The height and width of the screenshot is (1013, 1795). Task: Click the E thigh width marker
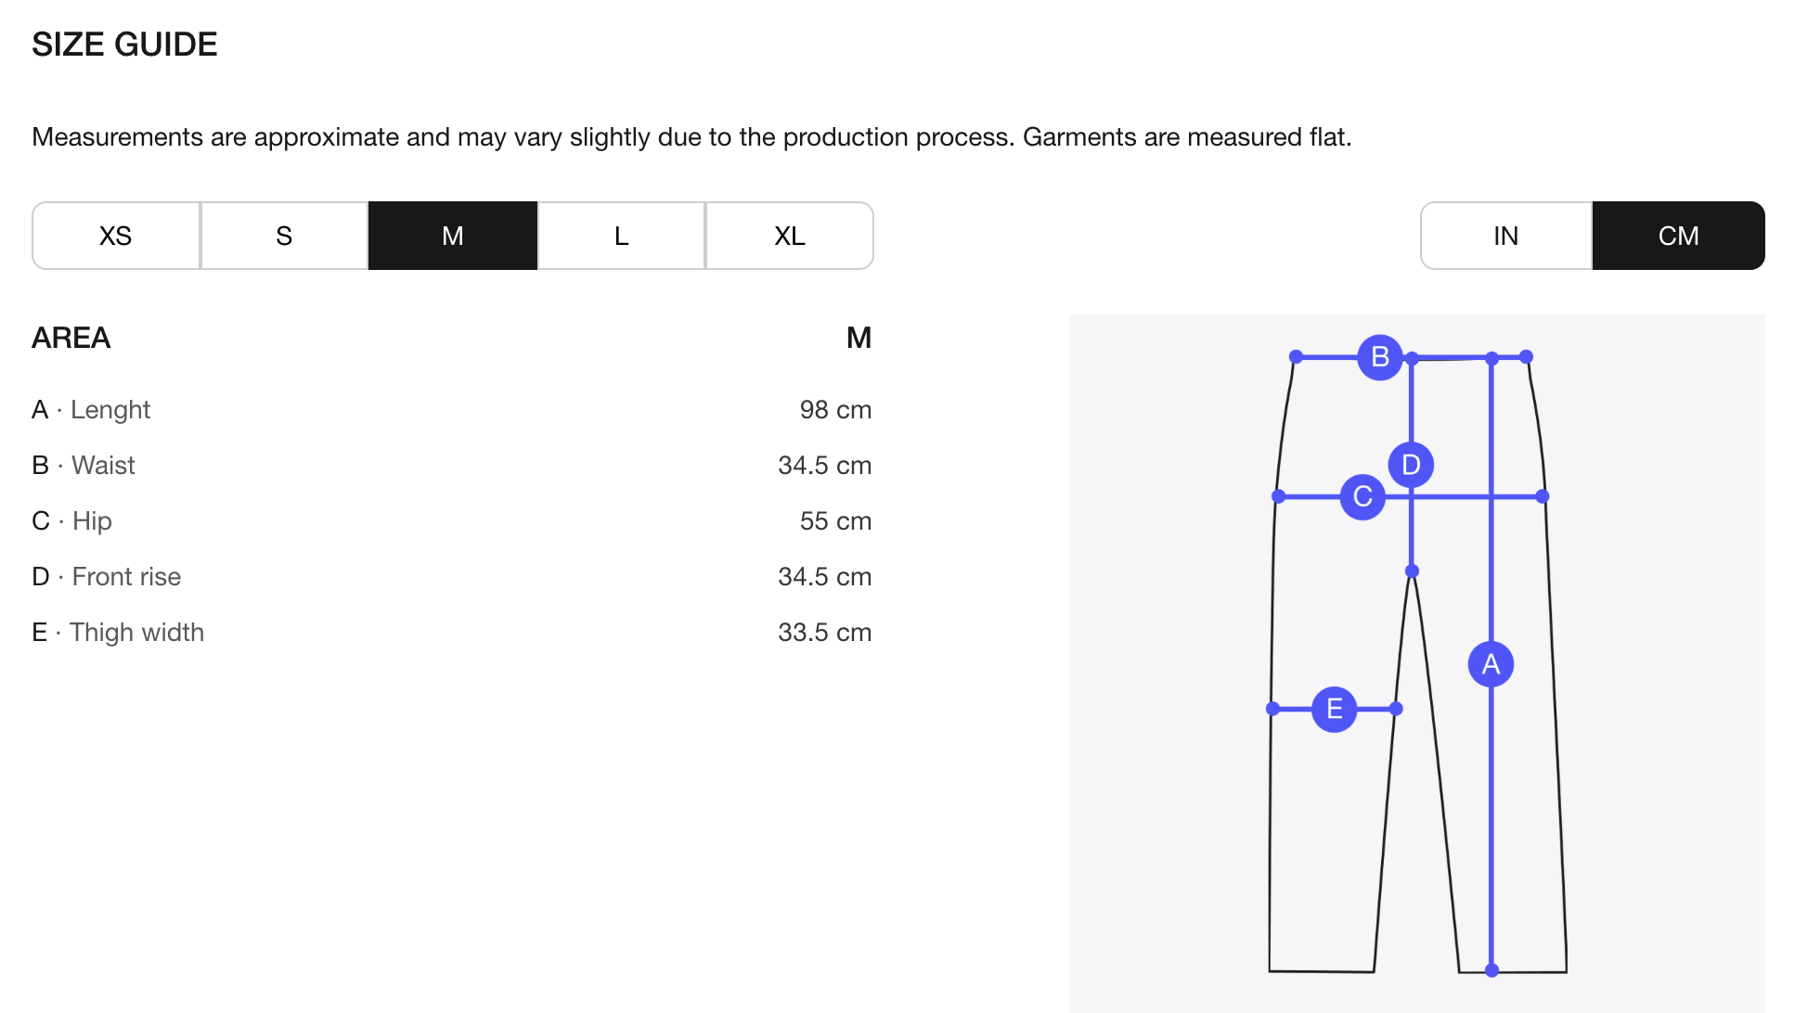pyautogui.click(x=1334, y=710)
